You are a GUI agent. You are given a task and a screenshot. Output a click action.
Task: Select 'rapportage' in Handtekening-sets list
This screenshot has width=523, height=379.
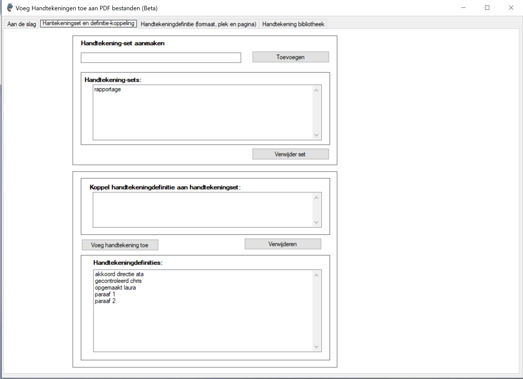point(108,89)
